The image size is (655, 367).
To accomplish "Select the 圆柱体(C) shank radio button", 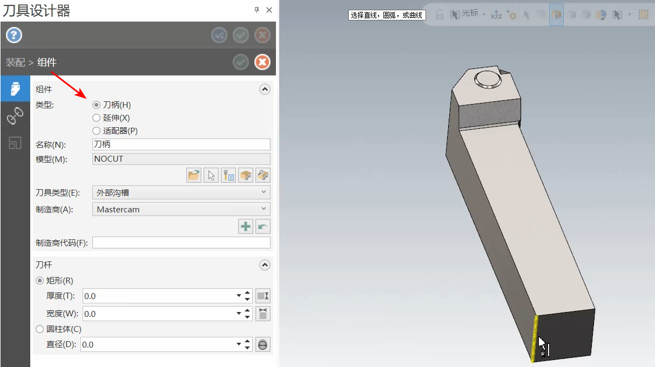I will tap(39, 329).
